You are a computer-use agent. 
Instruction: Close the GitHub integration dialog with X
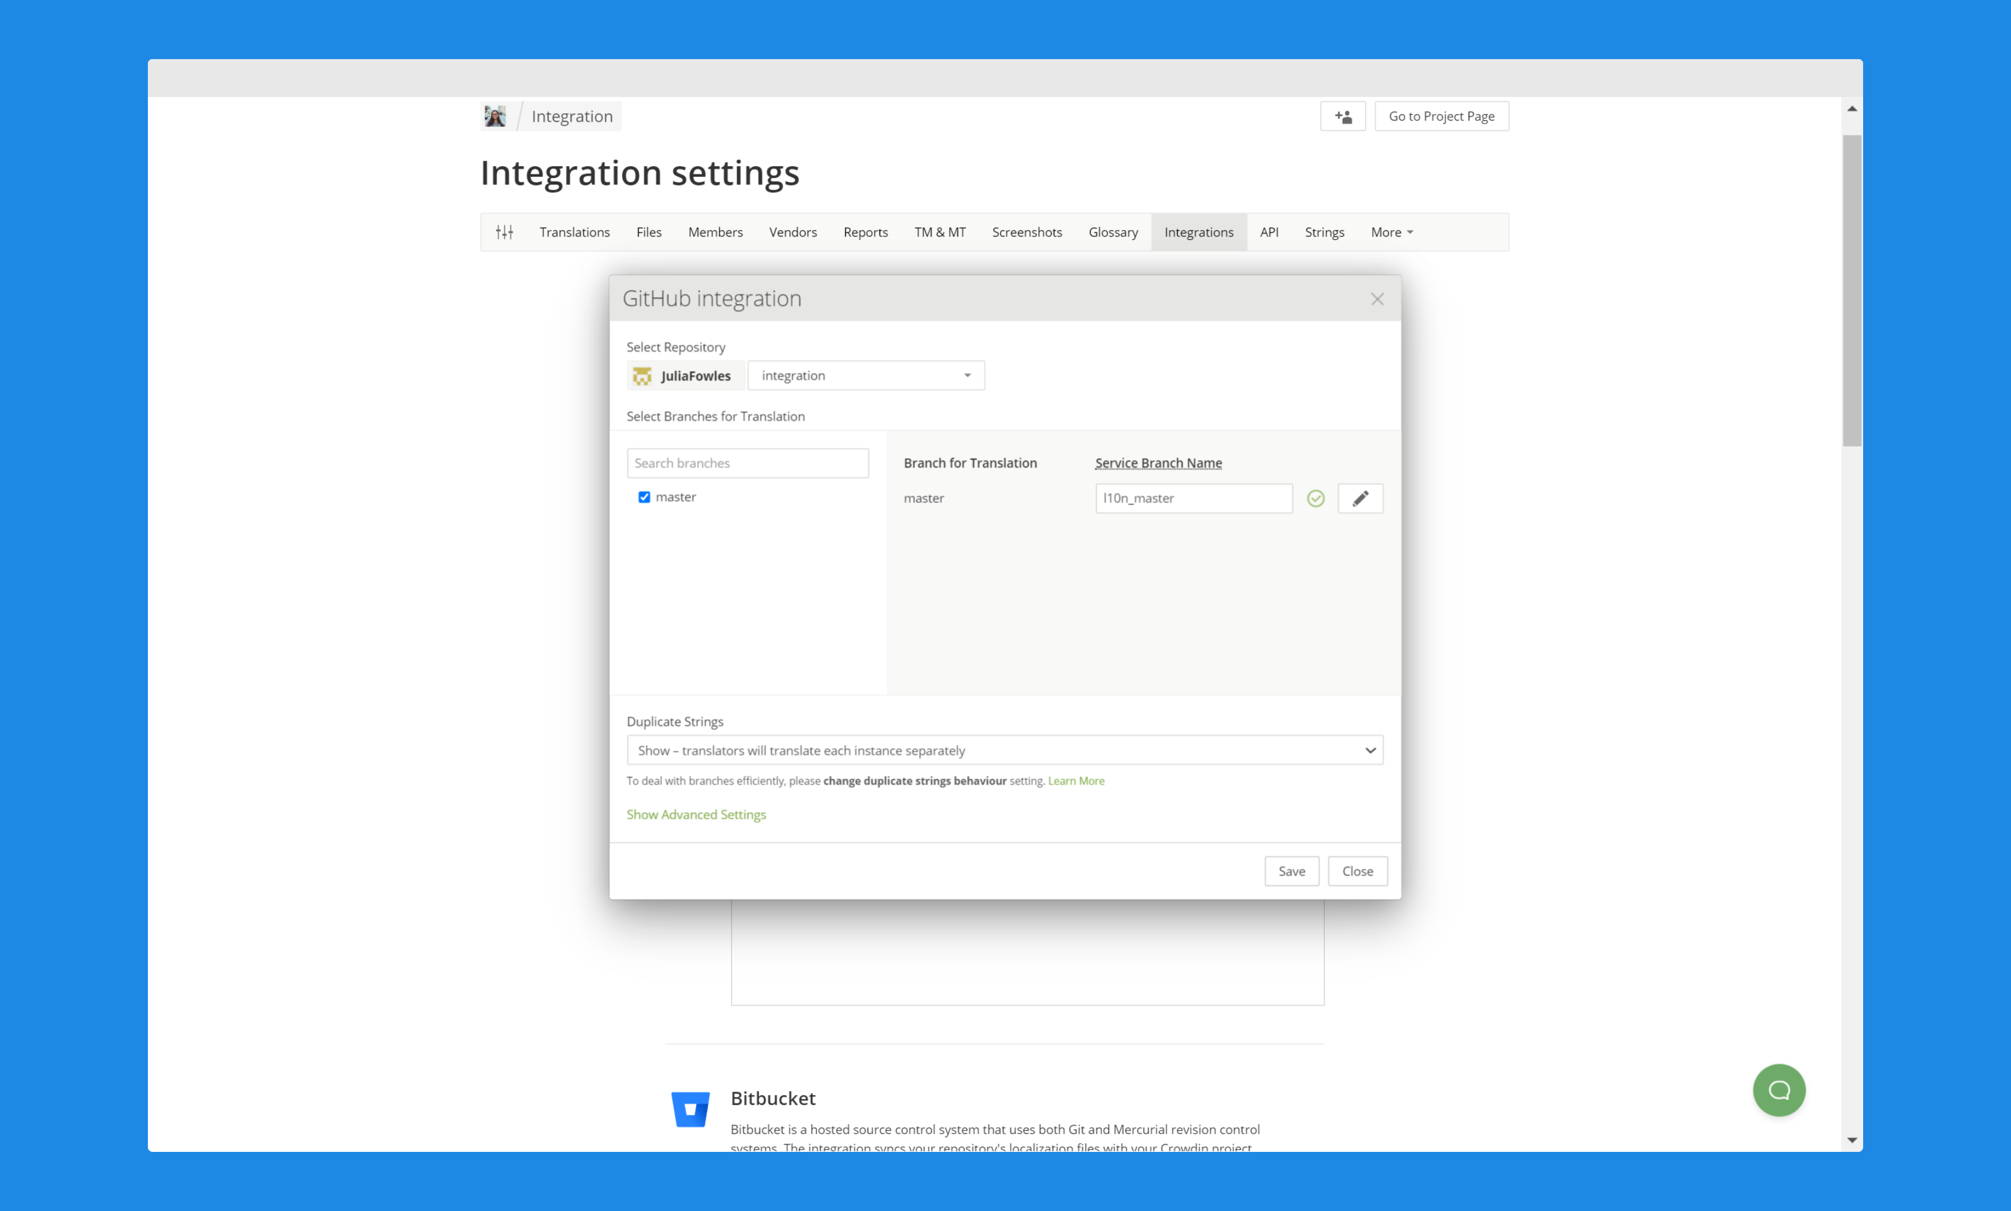pos(1377,299)
